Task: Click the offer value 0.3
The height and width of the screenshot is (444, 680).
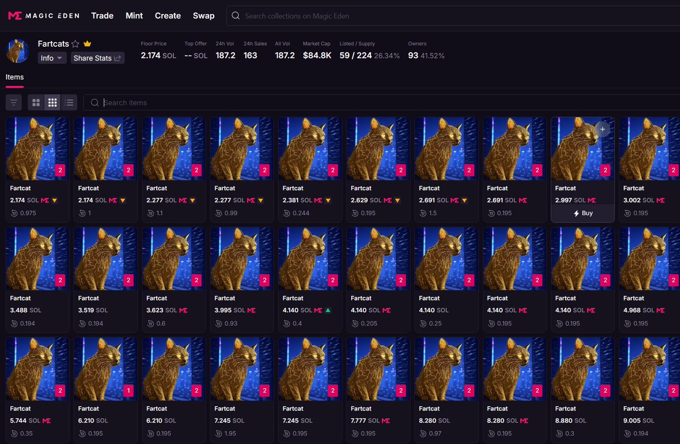Action: point(568,433)
